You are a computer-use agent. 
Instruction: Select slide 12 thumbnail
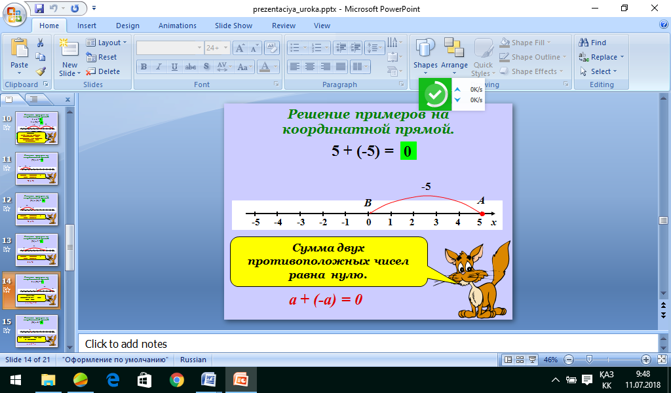pos(37,209)
